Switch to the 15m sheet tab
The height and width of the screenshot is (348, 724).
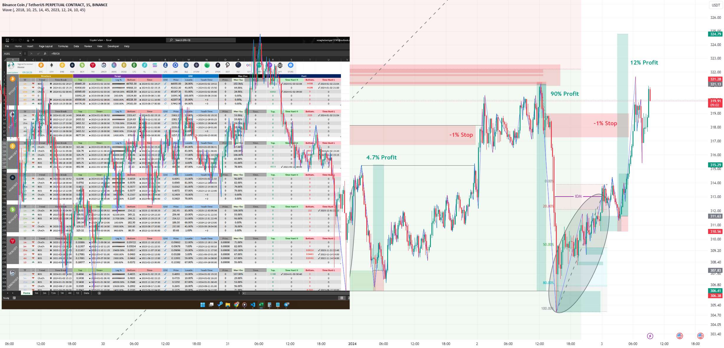click(x=53, y=293)
